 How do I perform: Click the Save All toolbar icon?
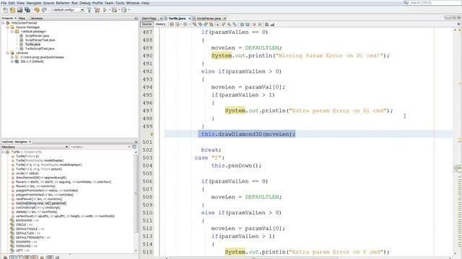tap(27, 10)
